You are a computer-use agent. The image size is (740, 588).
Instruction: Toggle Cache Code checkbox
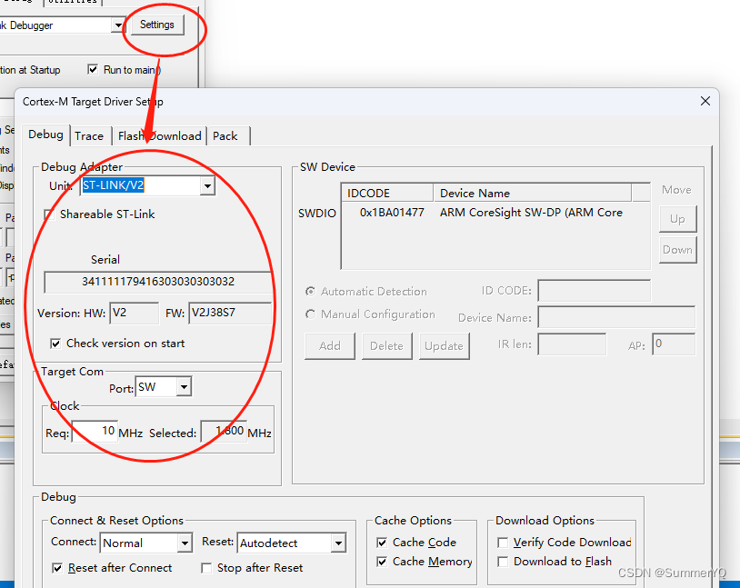point(382,543)
